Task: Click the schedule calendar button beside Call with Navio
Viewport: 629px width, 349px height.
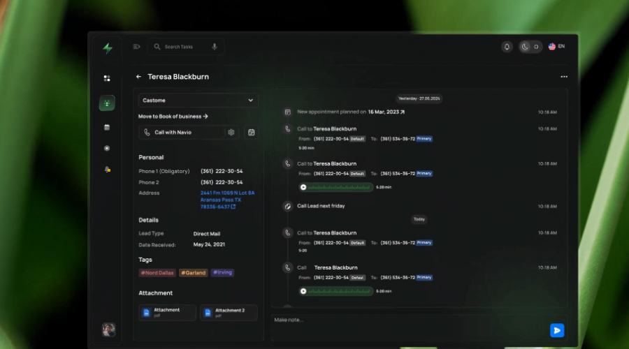Action: click(251, 132)
